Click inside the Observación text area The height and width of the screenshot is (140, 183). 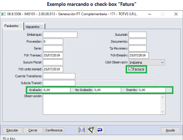(102, 105)
